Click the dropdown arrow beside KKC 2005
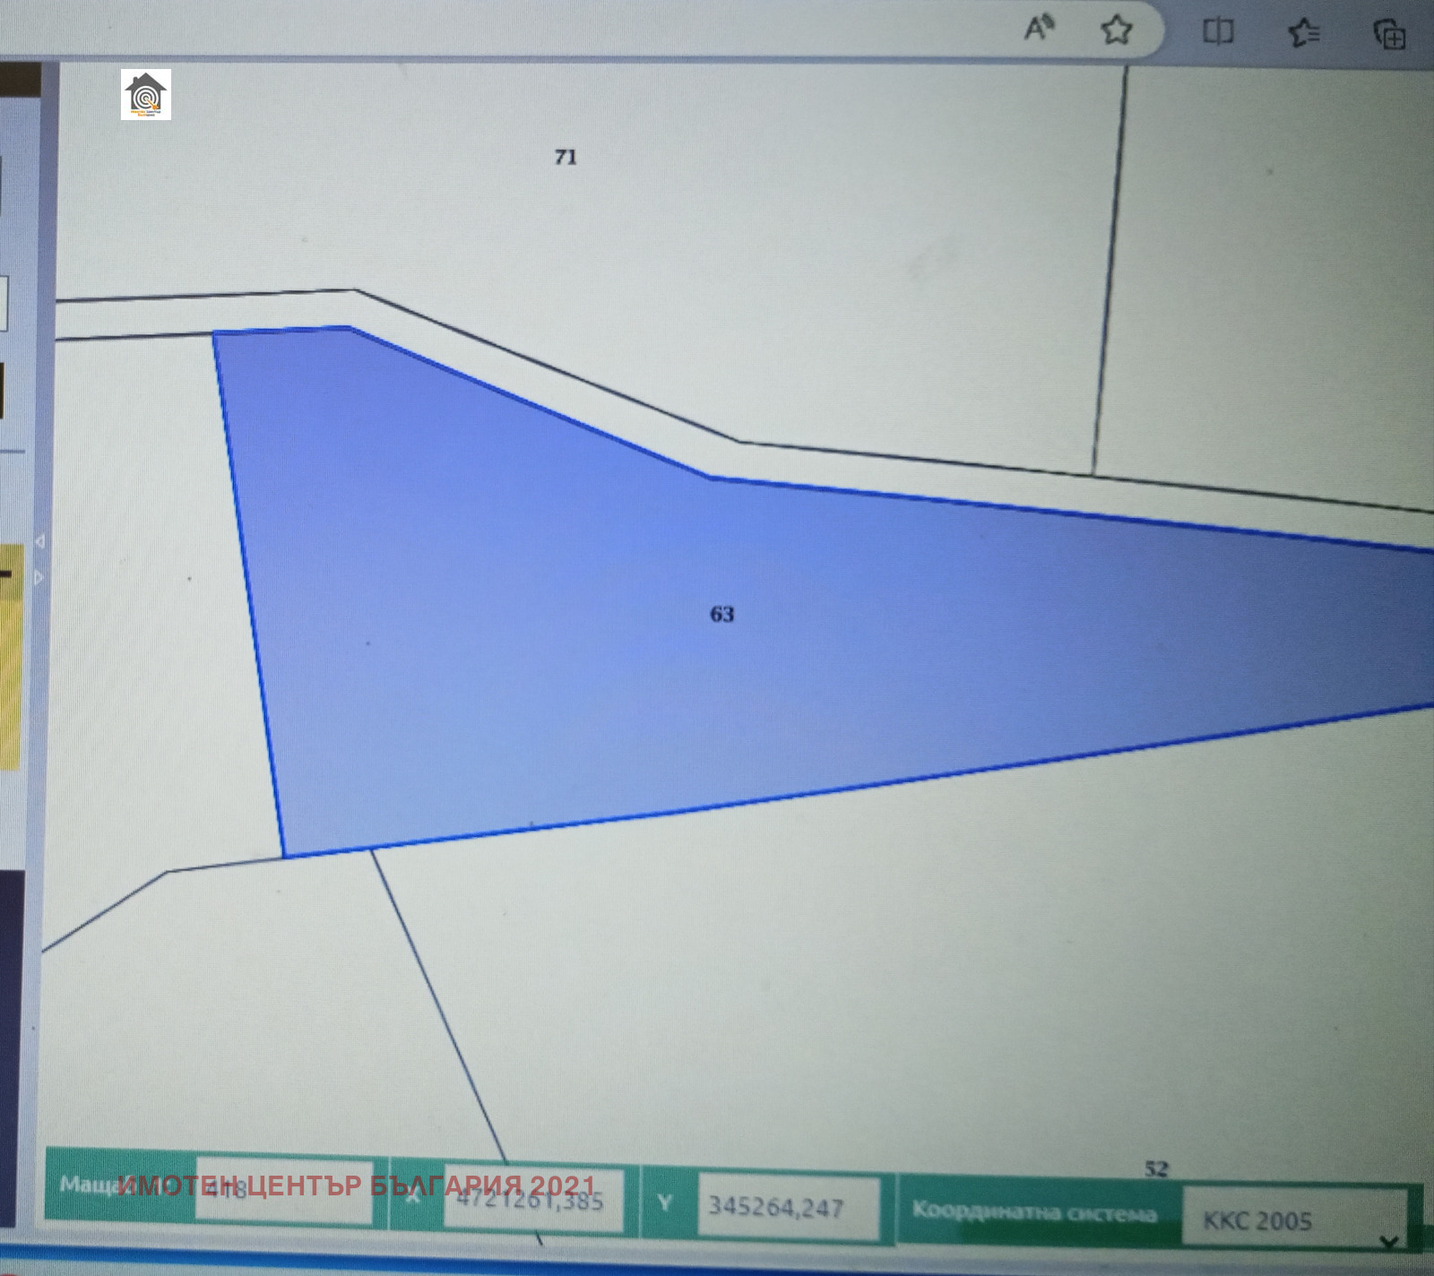 1388,1241
